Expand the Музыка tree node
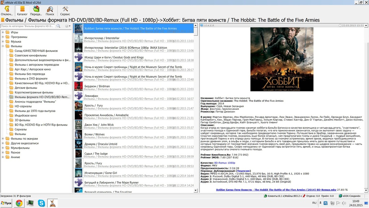The image size is (369, 208). coord(3,42)
